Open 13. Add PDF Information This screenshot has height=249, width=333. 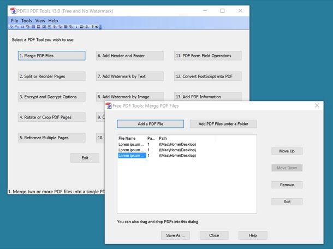pyautogui.click(x=207, y=97)
